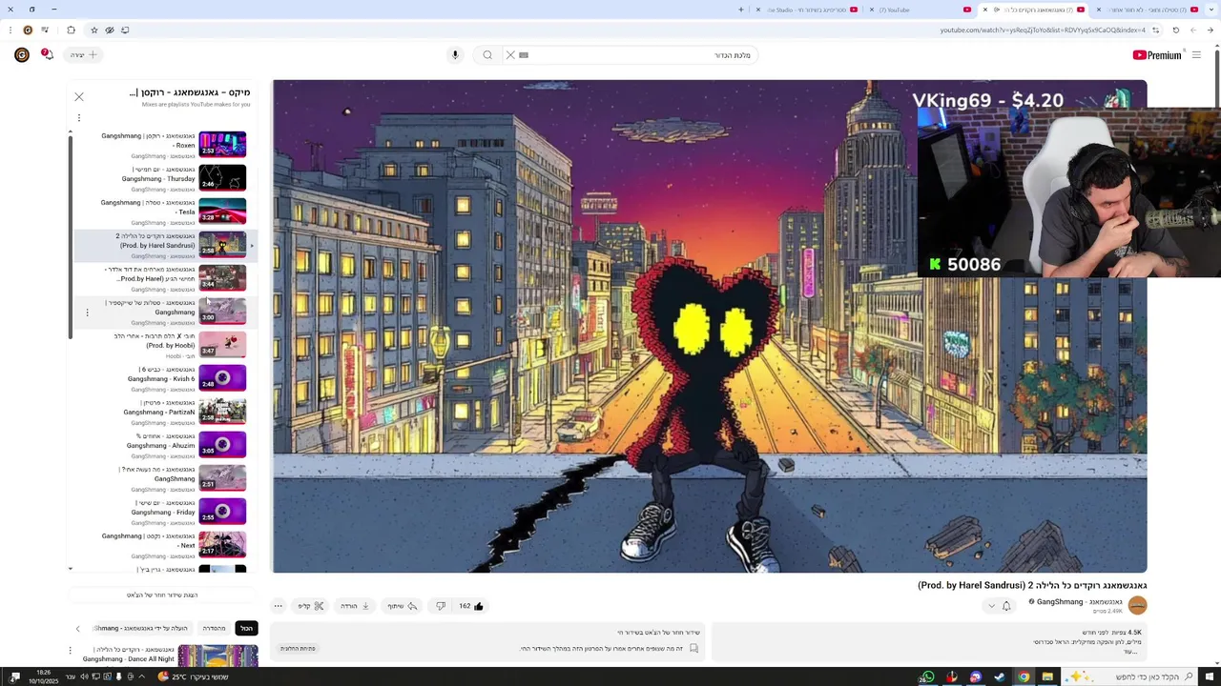
Task: Expand video description with more link
Action: point(1131,652)
